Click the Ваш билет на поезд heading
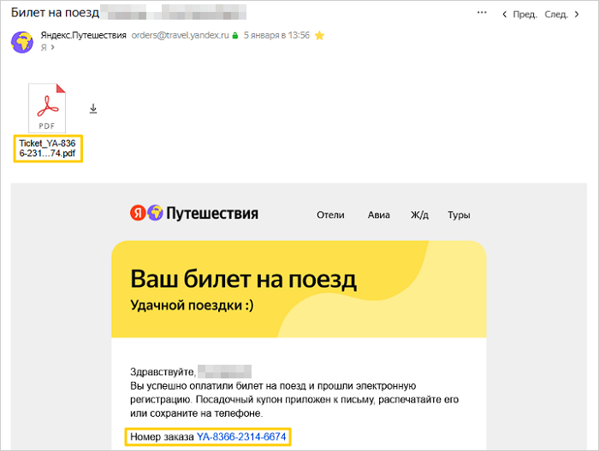Image resolution: width=599 pixels, height=451 pixels. (x=243, y=279)
